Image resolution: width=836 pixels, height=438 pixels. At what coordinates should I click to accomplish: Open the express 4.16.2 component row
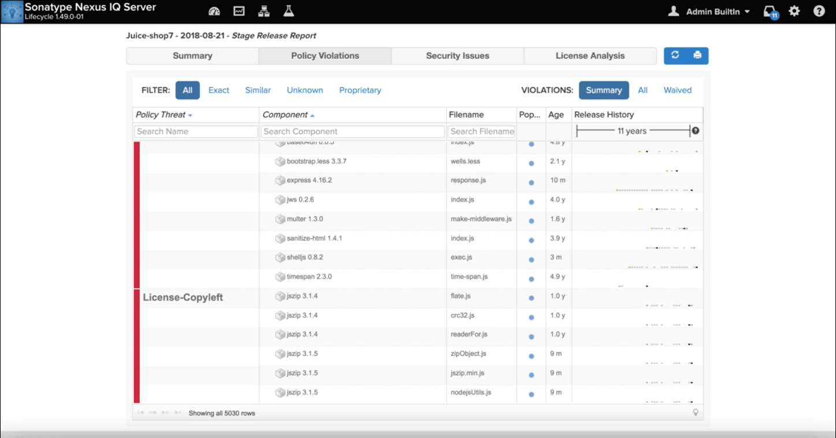coord(309,180)
